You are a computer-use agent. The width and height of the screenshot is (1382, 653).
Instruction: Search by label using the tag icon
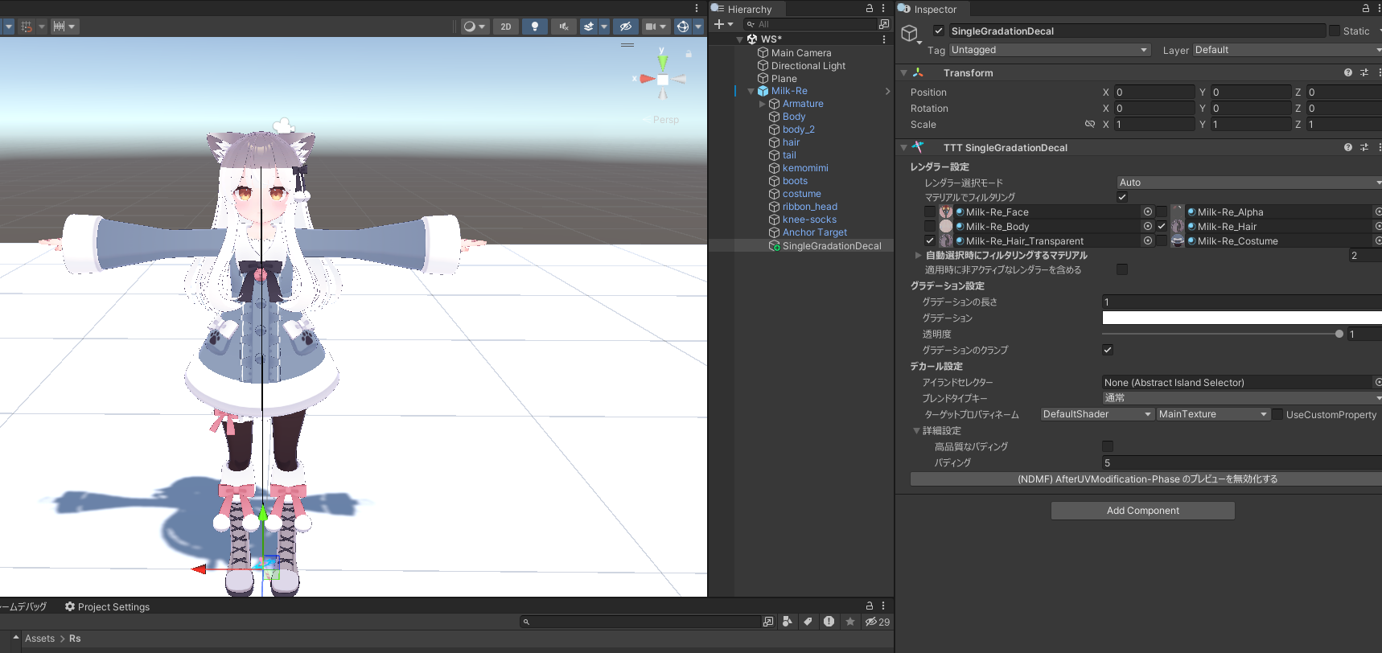808,622
